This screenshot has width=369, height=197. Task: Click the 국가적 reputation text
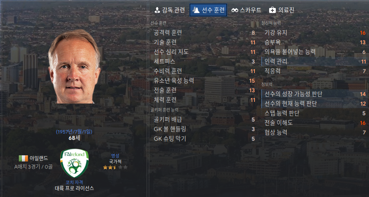(x=115, y=162)
